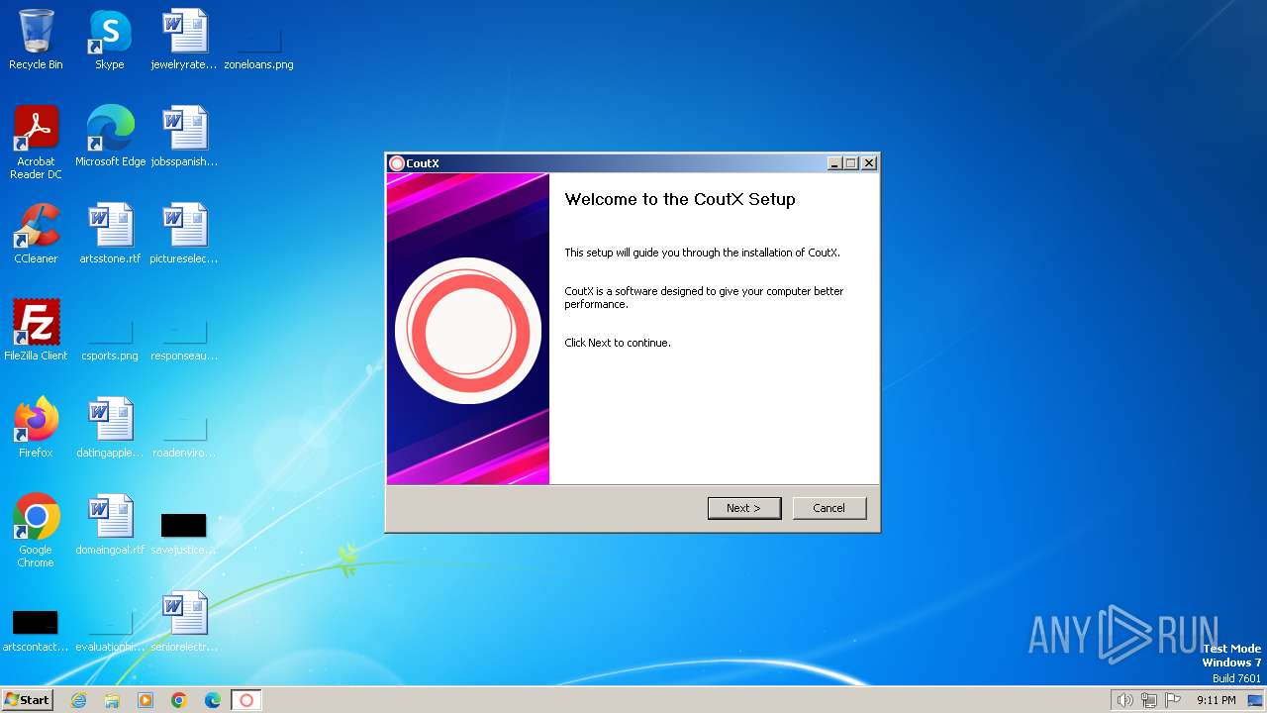Close the CoutX setup window

869,163
